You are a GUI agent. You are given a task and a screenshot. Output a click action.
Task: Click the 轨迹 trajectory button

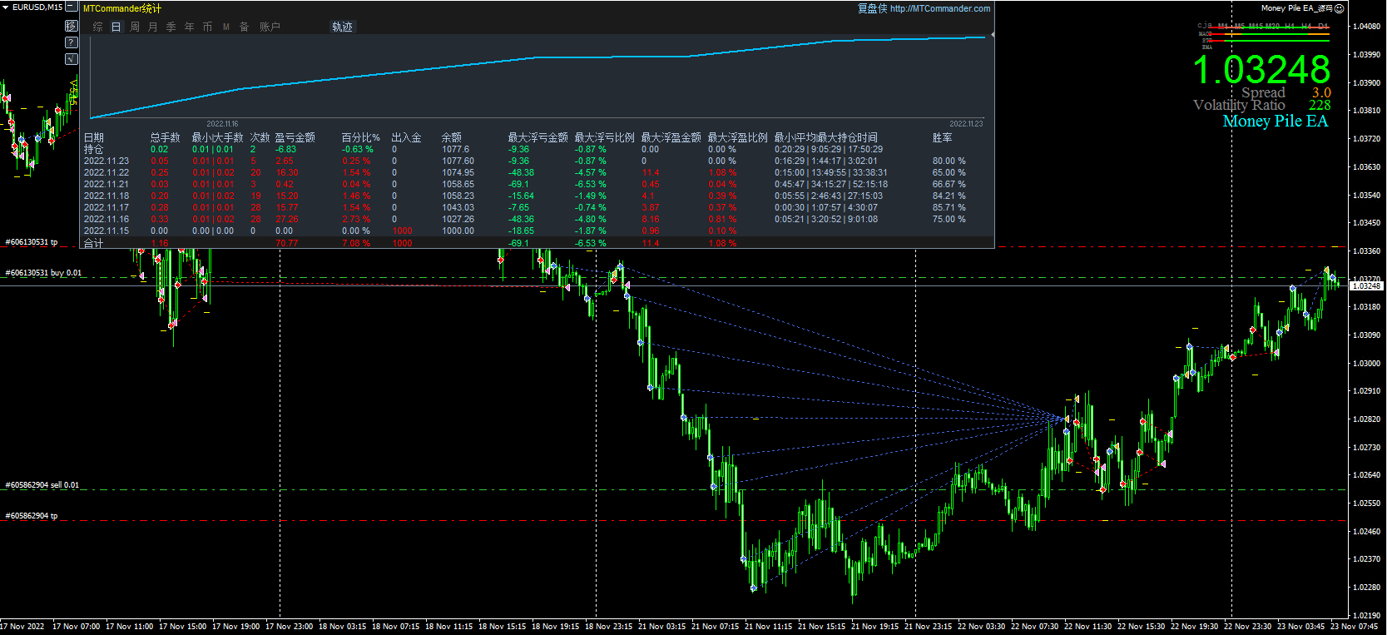(342, 27)
